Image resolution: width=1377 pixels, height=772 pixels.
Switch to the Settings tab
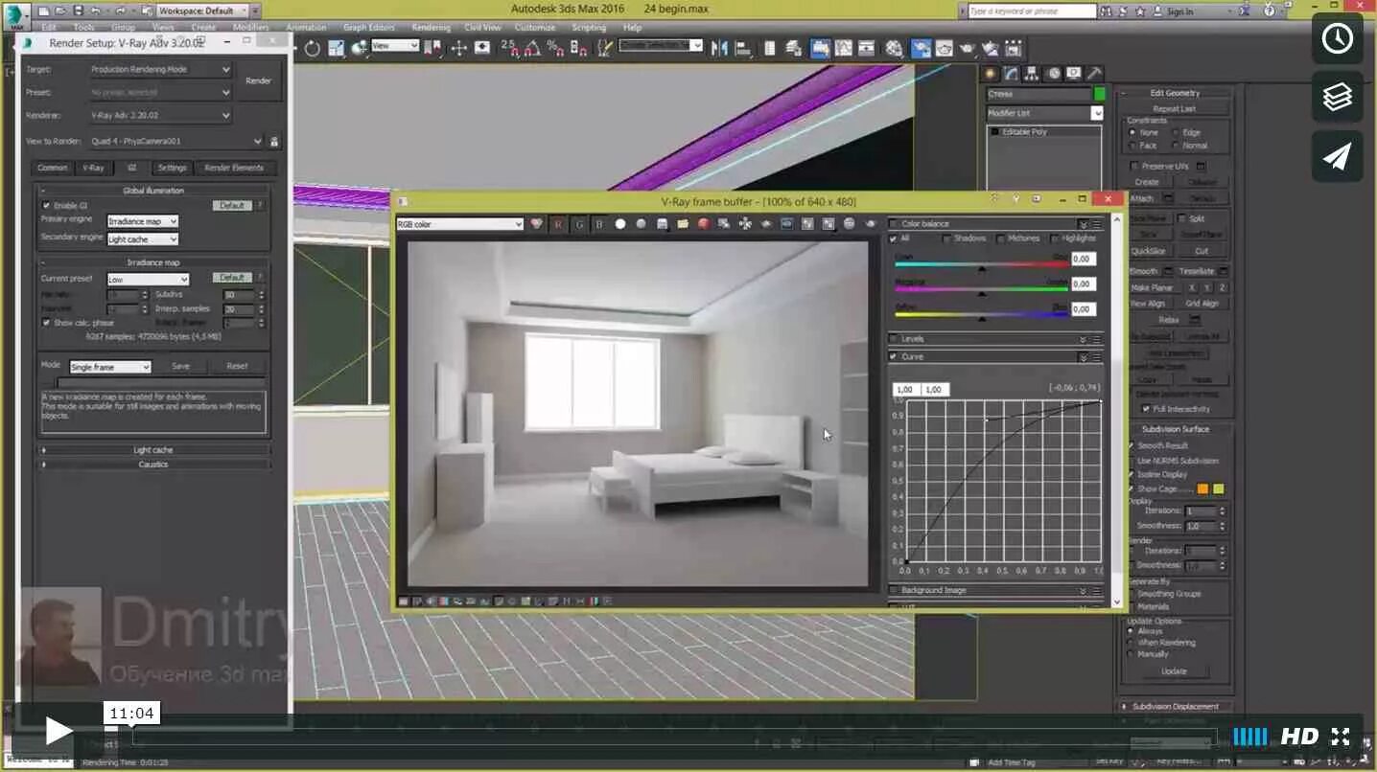172,168
